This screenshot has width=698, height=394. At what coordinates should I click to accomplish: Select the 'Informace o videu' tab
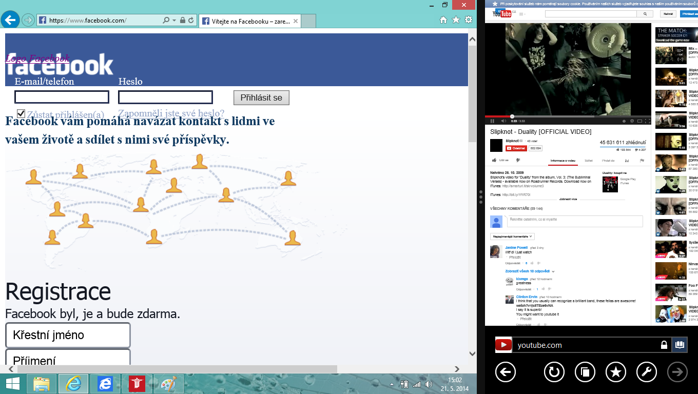click(563, 161)
